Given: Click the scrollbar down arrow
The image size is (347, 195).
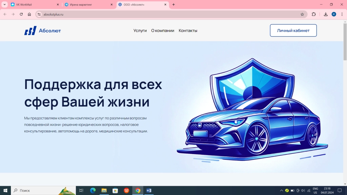Looking at the screenshot, I should pos(345,184).
